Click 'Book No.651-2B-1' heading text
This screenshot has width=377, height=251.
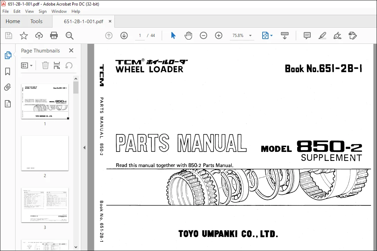coord(323,69)
